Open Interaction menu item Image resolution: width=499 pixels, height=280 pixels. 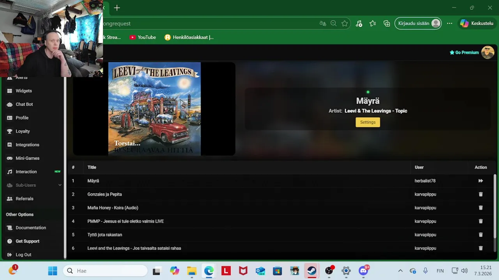coord(26,171)
